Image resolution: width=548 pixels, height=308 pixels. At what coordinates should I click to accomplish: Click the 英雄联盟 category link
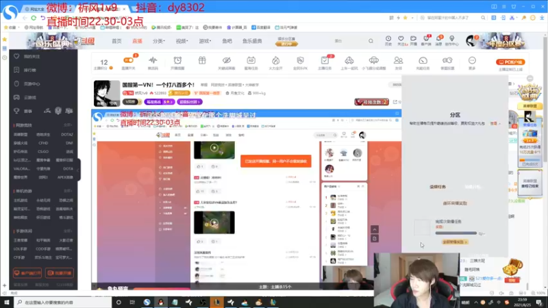click(x=21, y=134)
